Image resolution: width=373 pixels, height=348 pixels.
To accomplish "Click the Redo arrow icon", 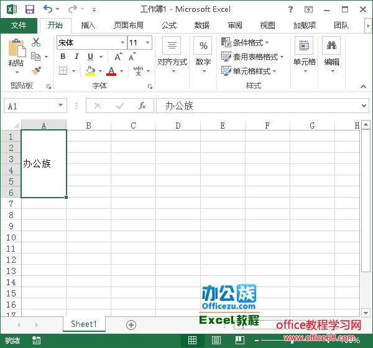I will pyautogui.click(x=73, y=9).
